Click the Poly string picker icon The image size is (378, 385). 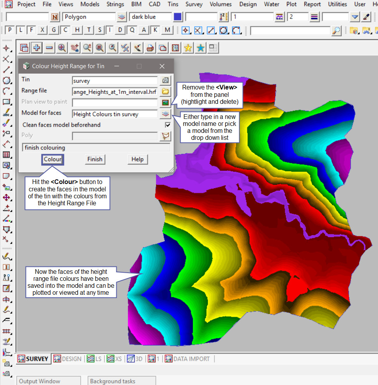coord(166,136)
